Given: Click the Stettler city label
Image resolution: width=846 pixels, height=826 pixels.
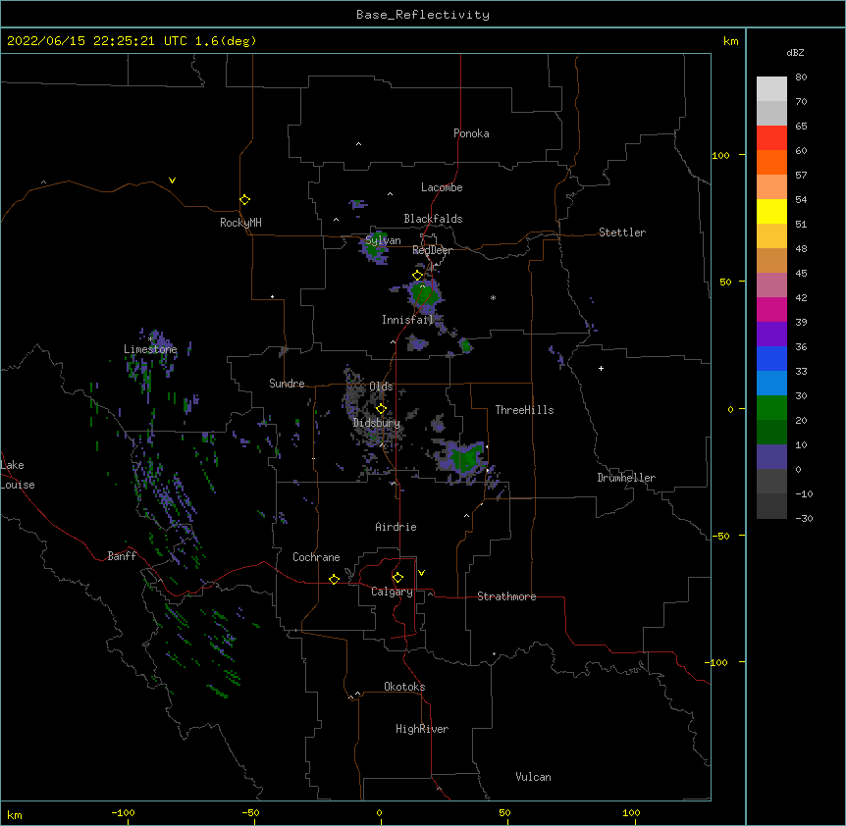Looking at the screenshot, I should (622, 232).
